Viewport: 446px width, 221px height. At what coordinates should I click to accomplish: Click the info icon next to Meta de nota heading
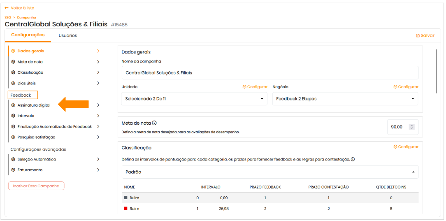(154, 123)
